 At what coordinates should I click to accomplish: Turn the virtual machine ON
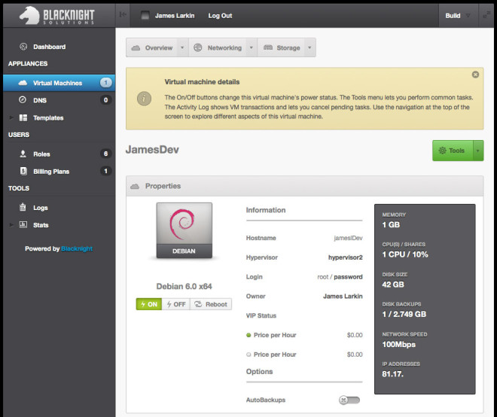coord(149,304)
